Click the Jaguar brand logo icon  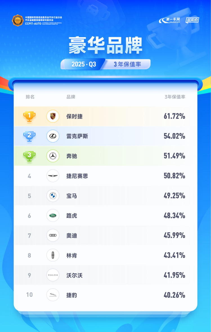coord(53,295)
